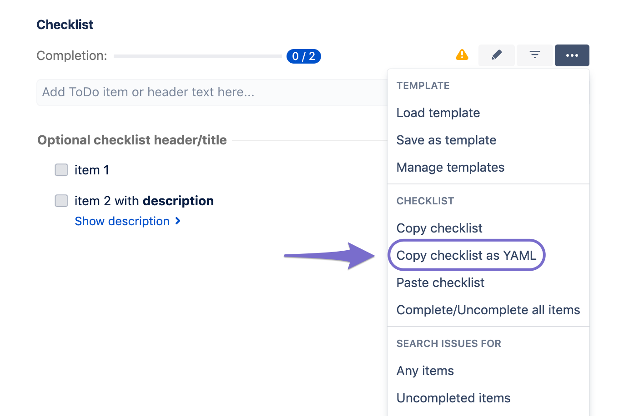Choose 'Paste checklist' in the menu

tap(440, 282)
